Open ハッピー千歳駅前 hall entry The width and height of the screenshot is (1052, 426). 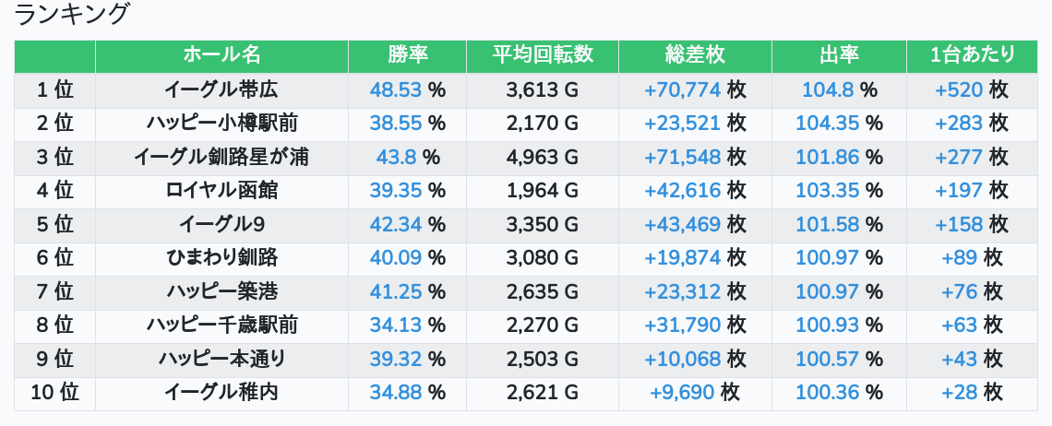(221, 325)
